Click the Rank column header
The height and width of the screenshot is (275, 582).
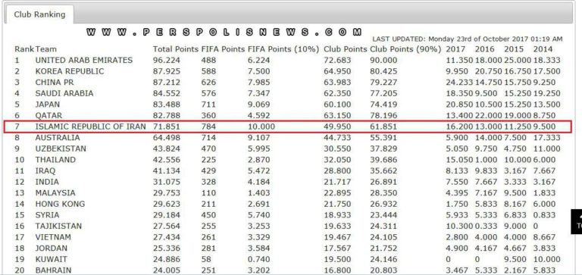[24, 49]
